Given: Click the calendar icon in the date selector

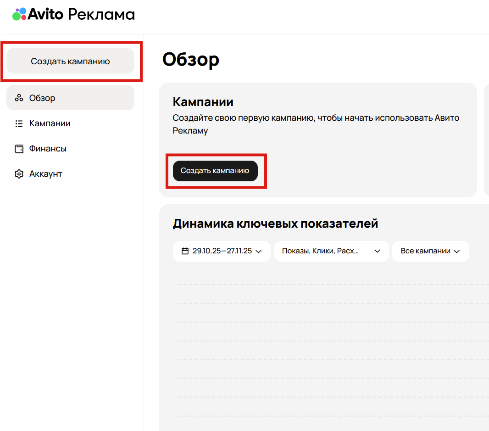Looking at the screenshot, I should (x=185, y=251).
